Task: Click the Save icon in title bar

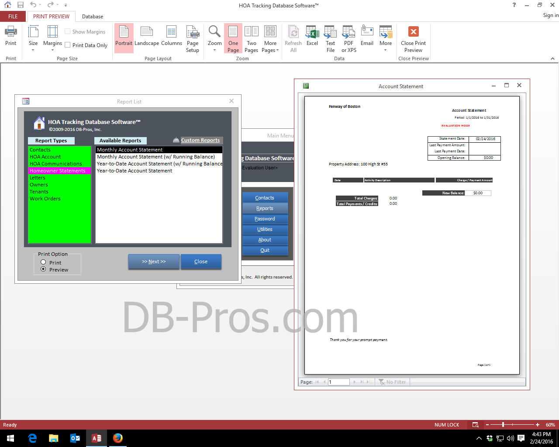Action: (x=20, y=5)
